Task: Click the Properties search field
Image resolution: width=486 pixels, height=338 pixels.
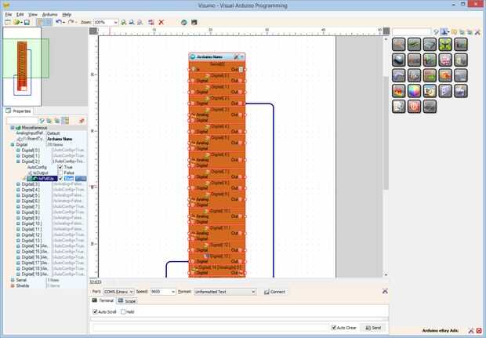Action: pyautogui.click(x=22, y=121)
